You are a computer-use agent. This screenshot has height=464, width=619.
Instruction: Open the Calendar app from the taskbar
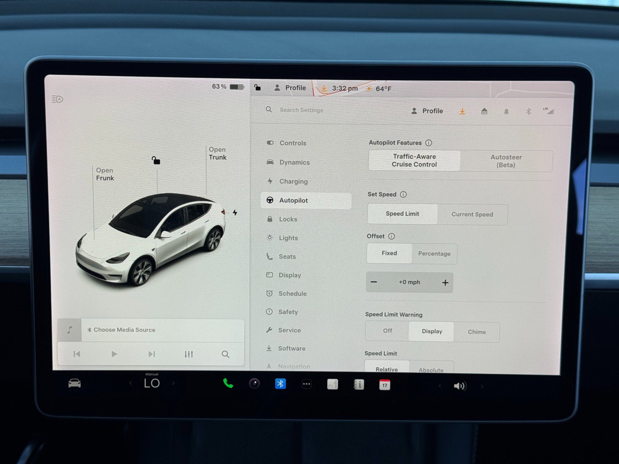pos(384,384)
